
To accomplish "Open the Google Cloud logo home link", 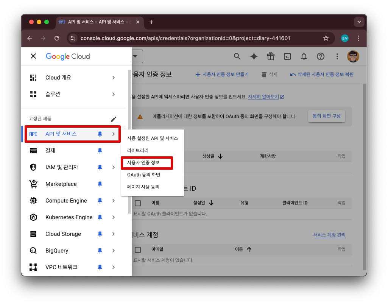I will [x=68, y=56].
